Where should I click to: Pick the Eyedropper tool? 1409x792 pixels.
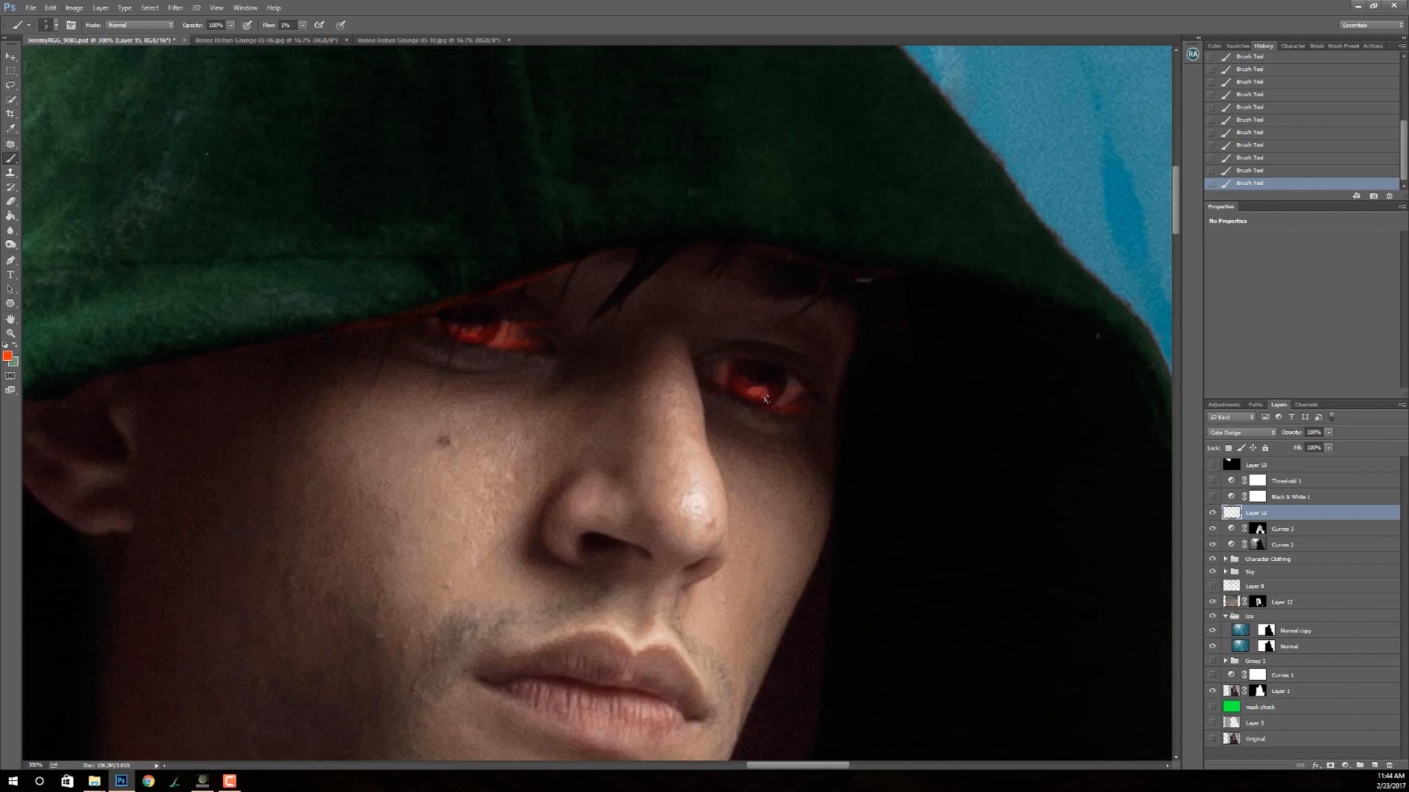click(x=10, y=129)
